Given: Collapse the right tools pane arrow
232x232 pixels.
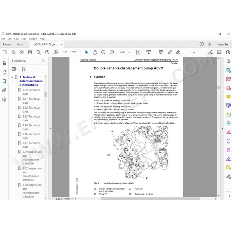Looking at the screenshot, I should pos(222,129).
